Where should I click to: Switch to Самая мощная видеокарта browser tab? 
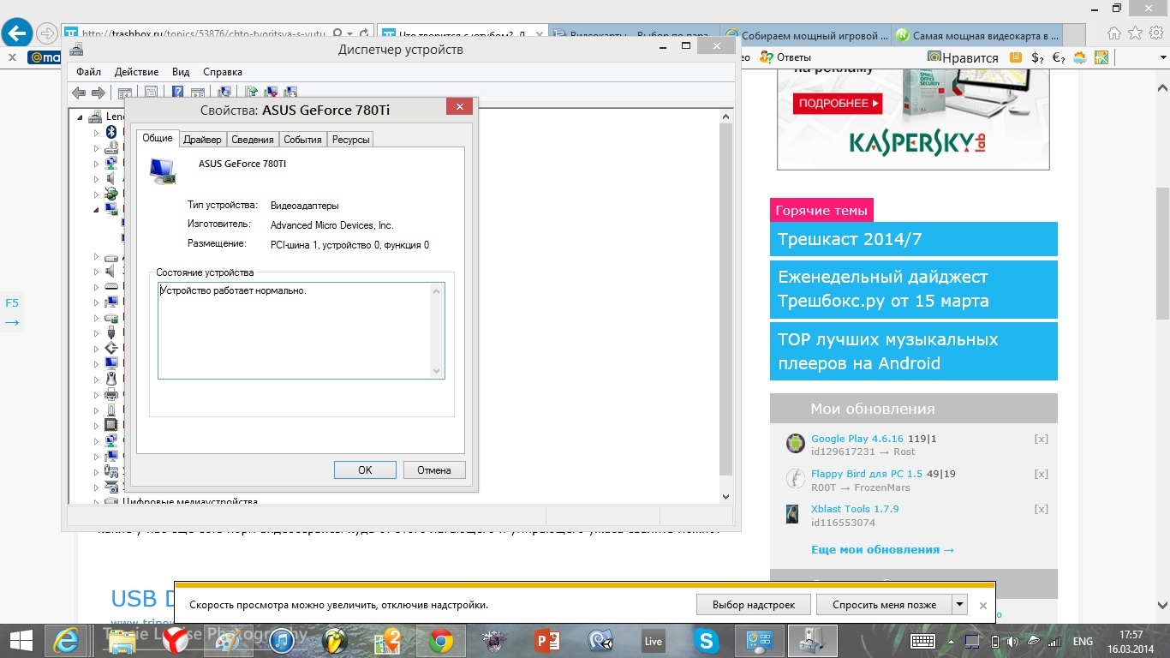tap(978, 36)
